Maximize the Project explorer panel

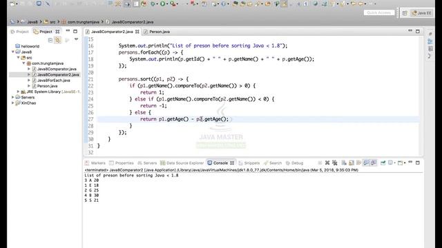click(x=75, y=31)
